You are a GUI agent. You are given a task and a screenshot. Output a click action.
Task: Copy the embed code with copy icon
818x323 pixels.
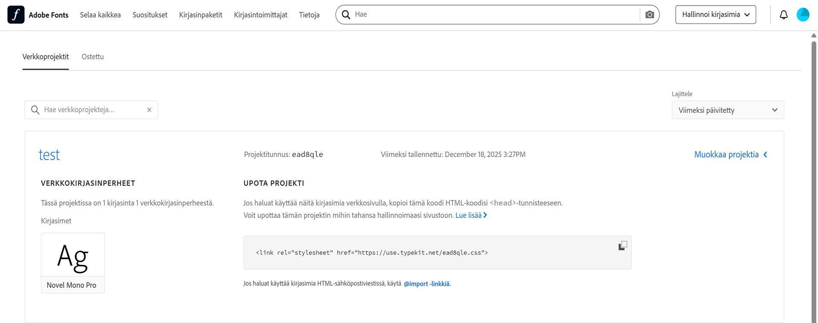(x=623, y=246)
